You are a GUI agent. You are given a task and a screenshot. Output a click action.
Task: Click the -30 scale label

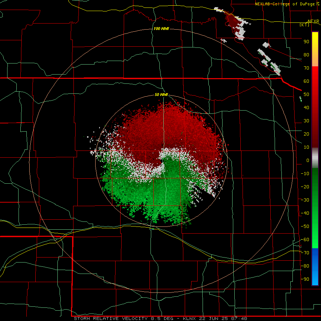(305, 200)
